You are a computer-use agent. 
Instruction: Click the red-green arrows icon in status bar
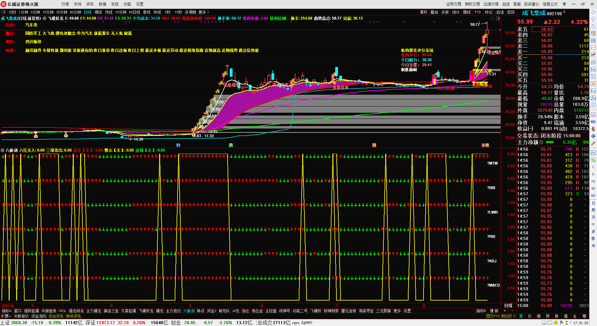tap(566, 323)
